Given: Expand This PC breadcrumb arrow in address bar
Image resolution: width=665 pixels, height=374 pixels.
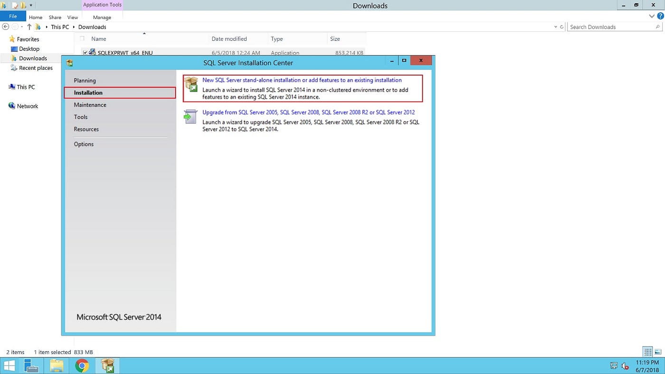Looking at the screenshot, I should pyautogui.click(x=74, y=27).
